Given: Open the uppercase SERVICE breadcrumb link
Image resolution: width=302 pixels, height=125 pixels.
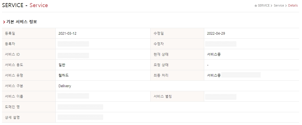Looking at the screenshot, I should coord(264,6).
